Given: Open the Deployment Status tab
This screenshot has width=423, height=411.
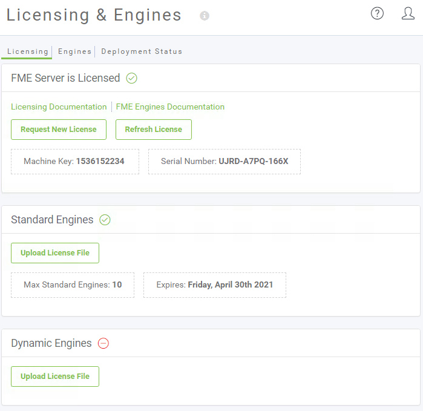Looking at the screenshot, I should tap(142, 51).
